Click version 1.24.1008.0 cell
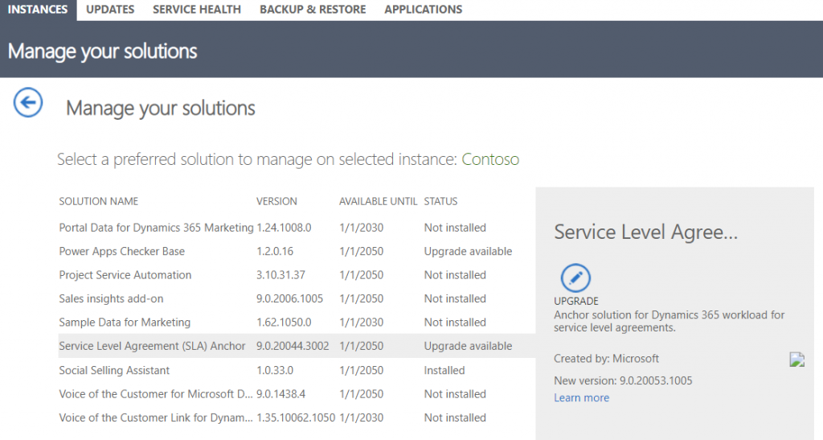The image size is (823, 440). coord(284,228)
